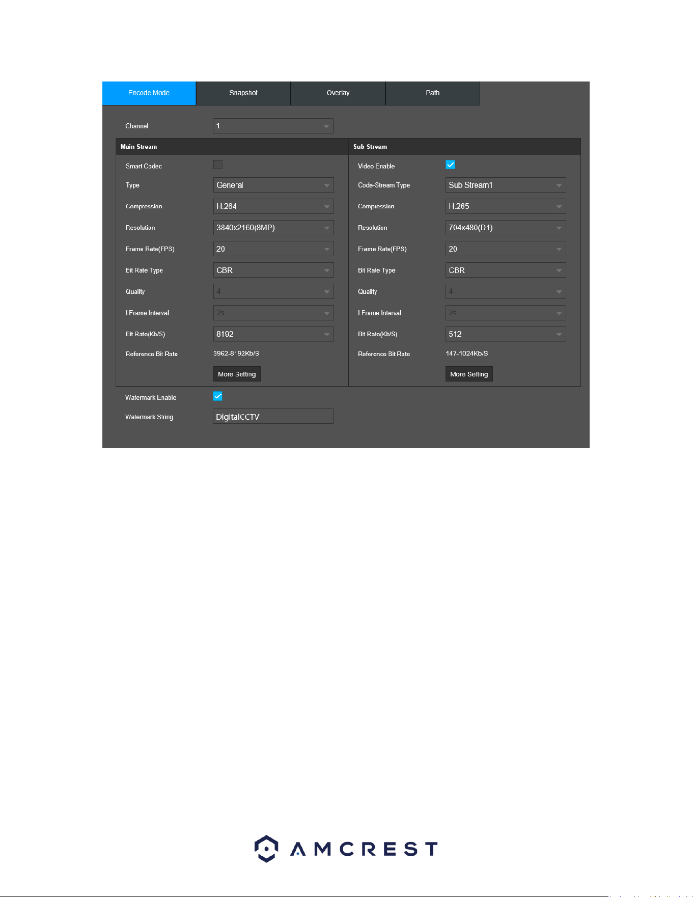Switch to the Snapshot tab

click(243, 93)
